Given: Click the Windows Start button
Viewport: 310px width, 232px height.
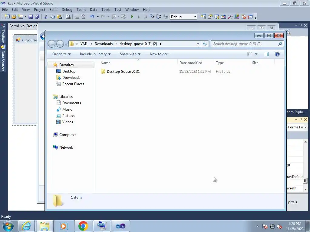Looking at the screenshot, I should [8, 226].
